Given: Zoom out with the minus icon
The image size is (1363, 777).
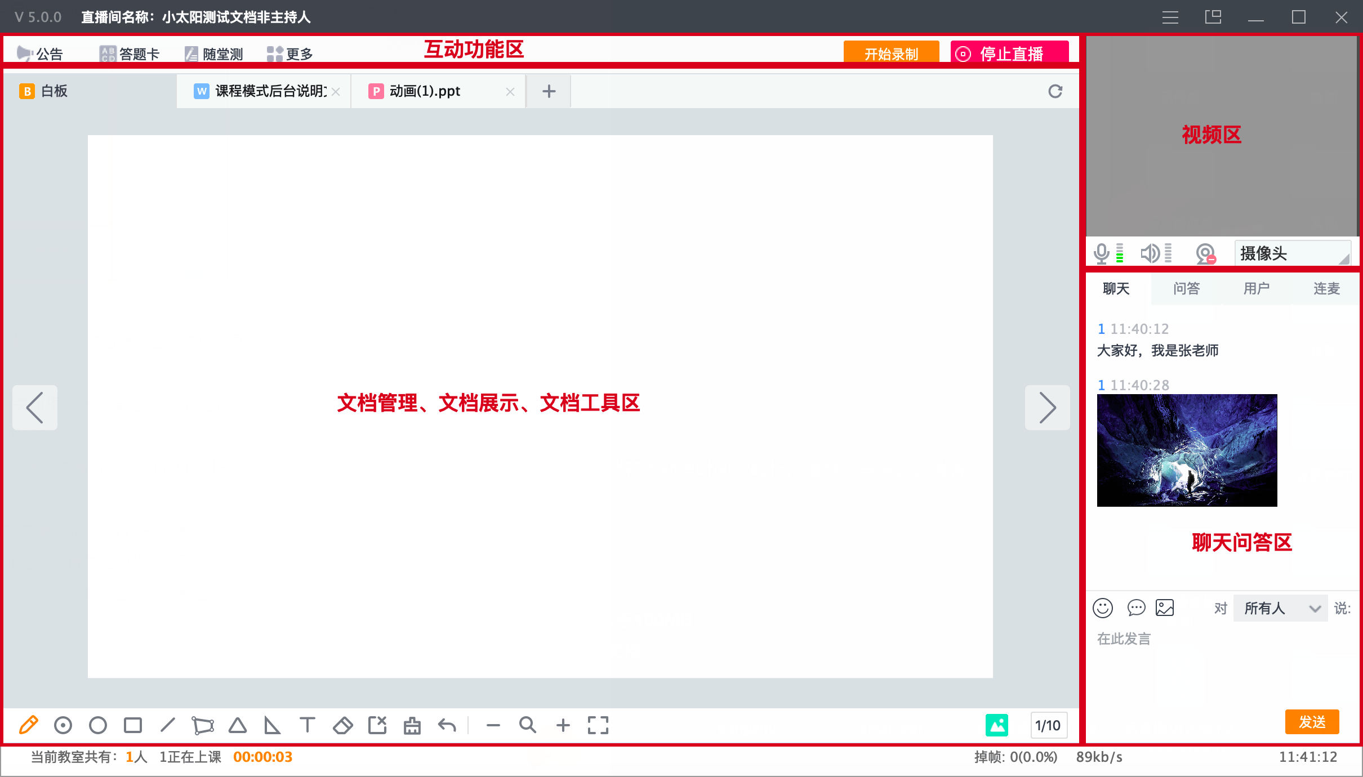Looking at the screenshot, I should [x=493, y=726].
